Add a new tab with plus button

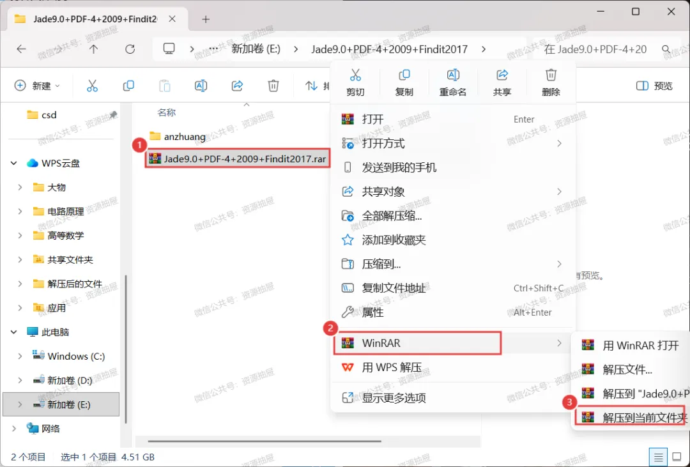pos(206,19)
